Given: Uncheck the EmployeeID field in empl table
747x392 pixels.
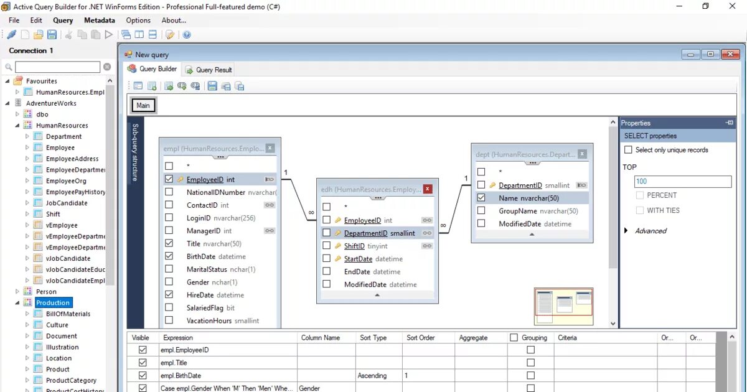Looking at the screenshot, I should [169, 179].
